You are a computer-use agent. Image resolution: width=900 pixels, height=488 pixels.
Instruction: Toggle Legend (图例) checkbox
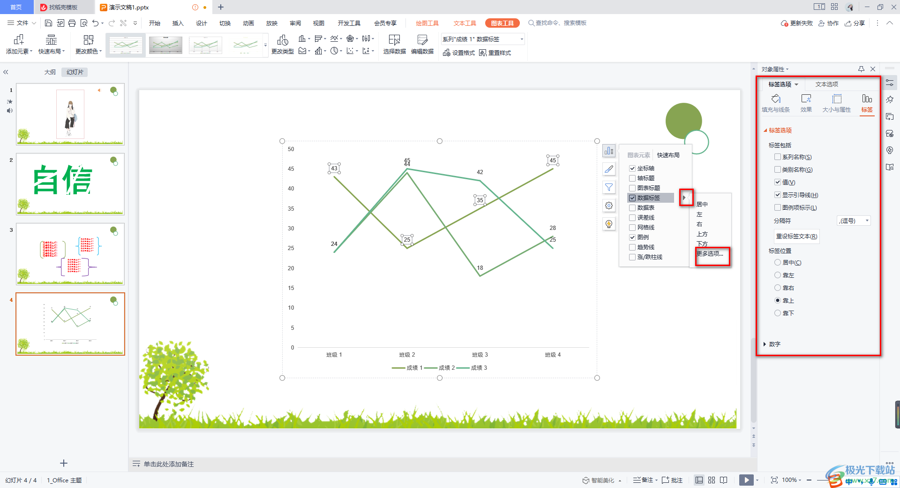[x=632, y=237]
